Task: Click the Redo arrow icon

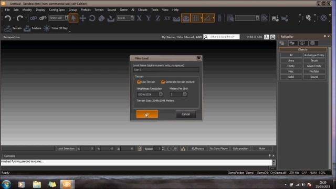Action: 20,18
